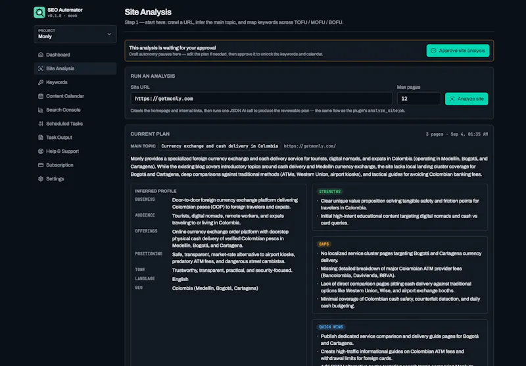Click the Dashboard home icon

pos(41,55)
